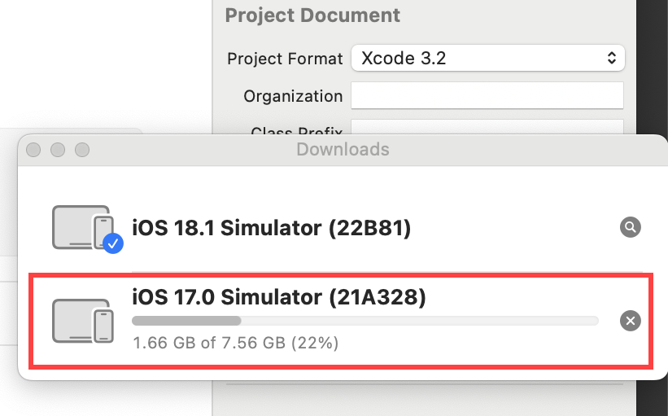Click the Project Format dropdown chevrons
This screenshot has height=416, width=668.
[x=612, y=58]
